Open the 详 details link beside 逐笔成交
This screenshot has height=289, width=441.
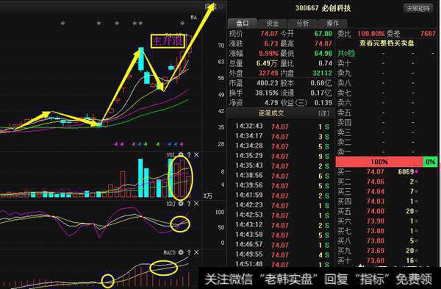323,113
